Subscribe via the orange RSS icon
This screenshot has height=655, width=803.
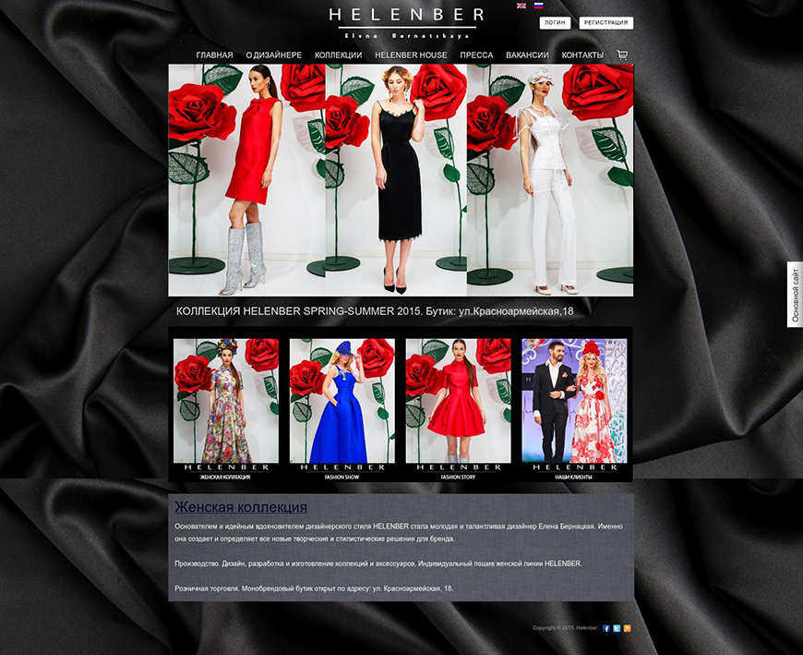[x=627, y=628]
